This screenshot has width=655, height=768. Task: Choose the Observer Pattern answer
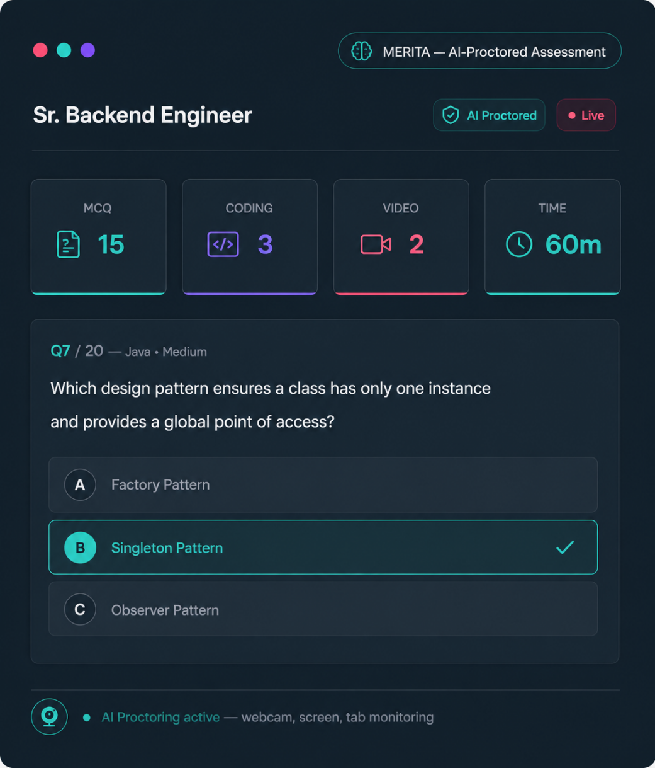[x=323, y=609]
